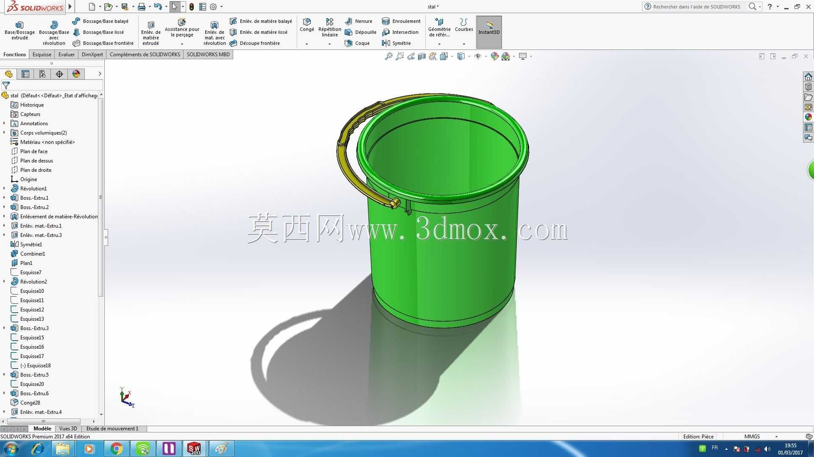
Task: Choose the Dépouille draft tool
Action: 361,32
